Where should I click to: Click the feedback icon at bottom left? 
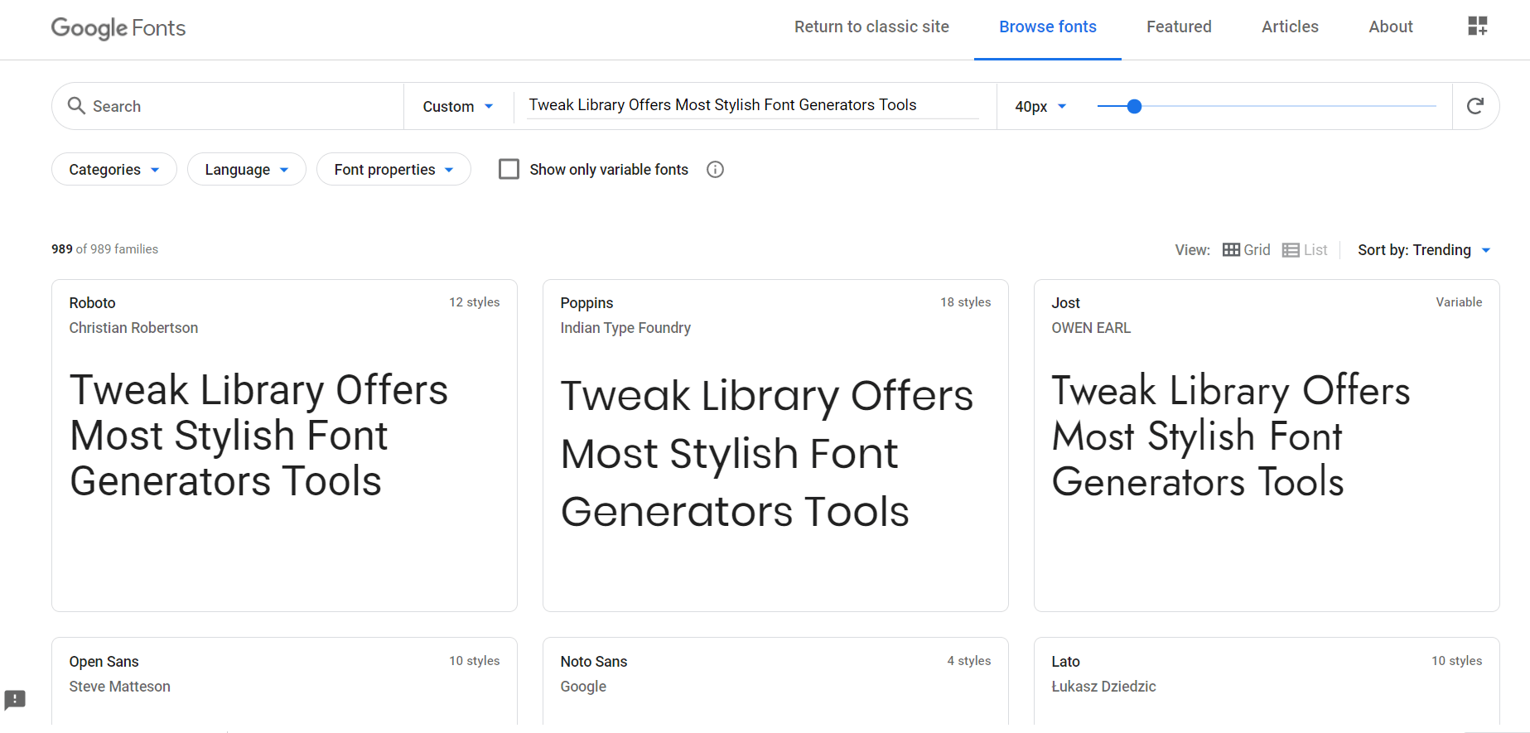(x=15, y=699)
